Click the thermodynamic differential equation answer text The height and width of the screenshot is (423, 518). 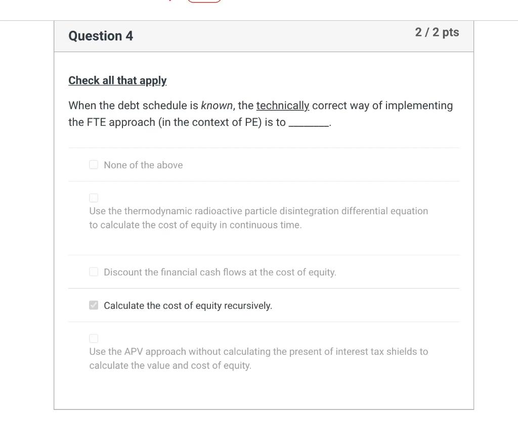point(258,218)
